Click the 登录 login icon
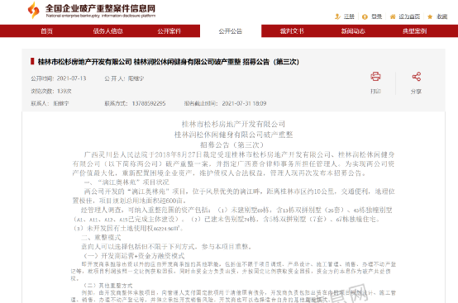 [365, 17]
